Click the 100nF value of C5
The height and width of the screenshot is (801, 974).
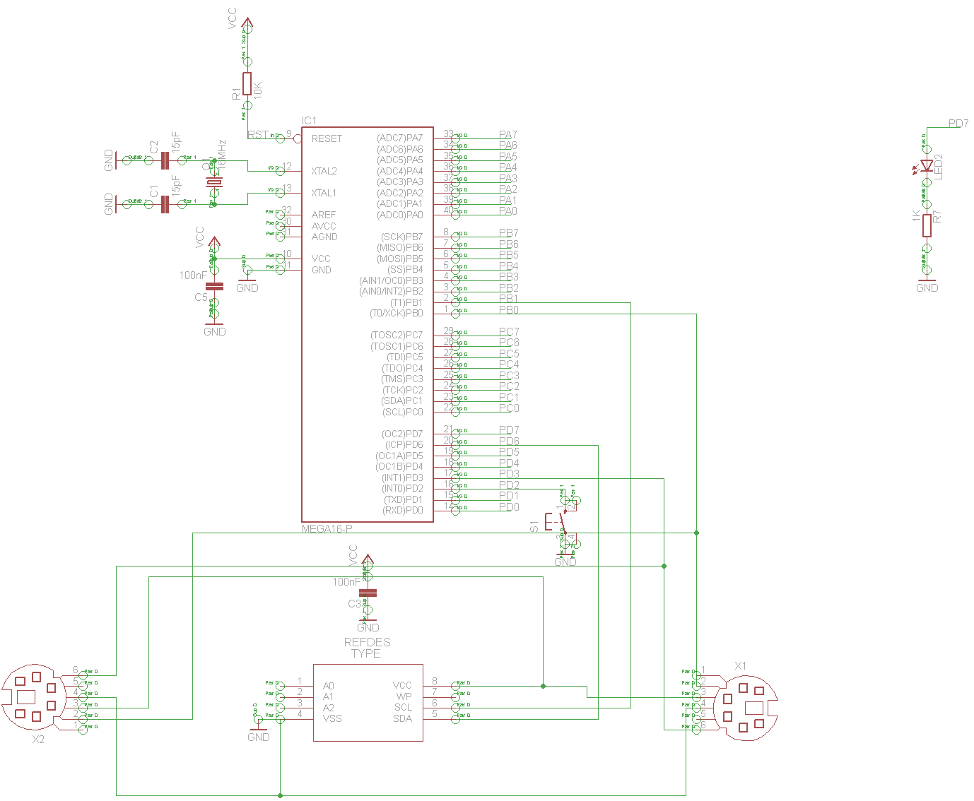point(193,275)
